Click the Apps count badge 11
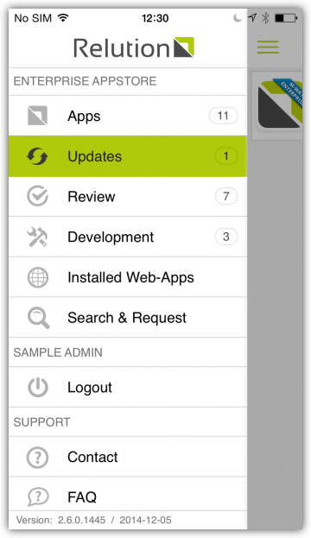This screenshot has width=311, height=538. [x=223, y=116]
